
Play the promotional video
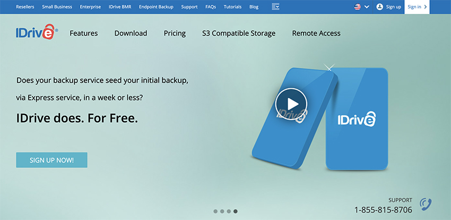[x=291, y=104]
